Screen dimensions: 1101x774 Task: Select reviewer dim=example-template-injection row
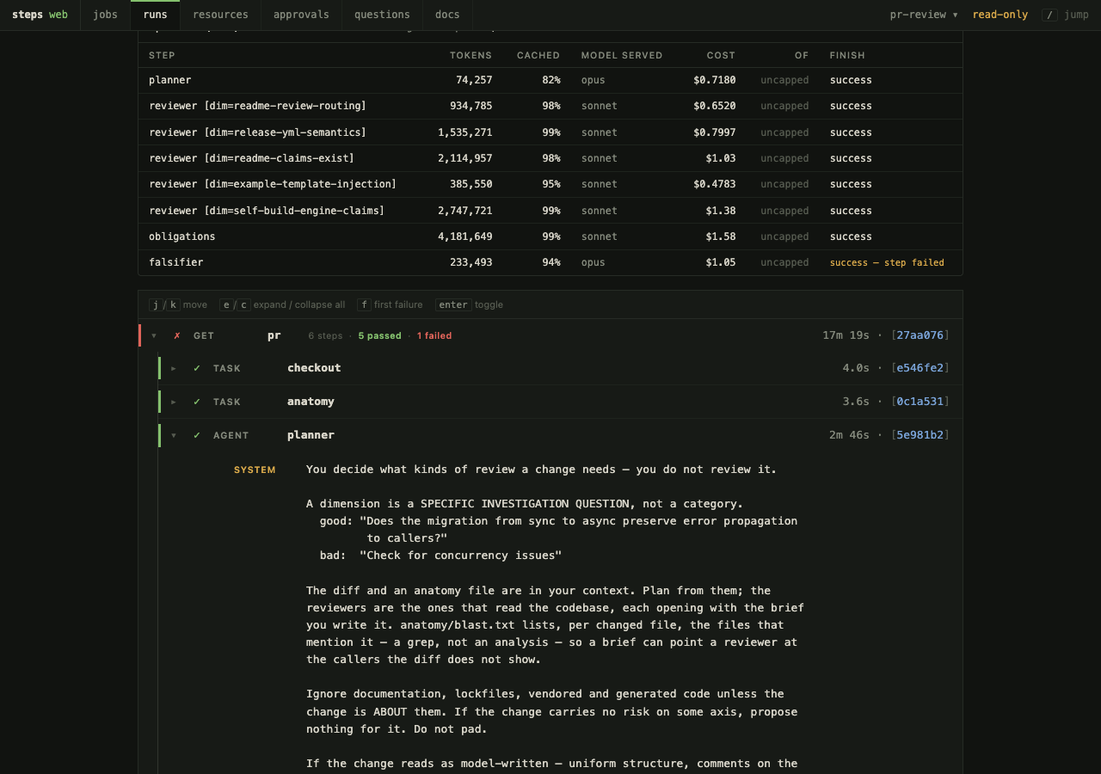550,184
